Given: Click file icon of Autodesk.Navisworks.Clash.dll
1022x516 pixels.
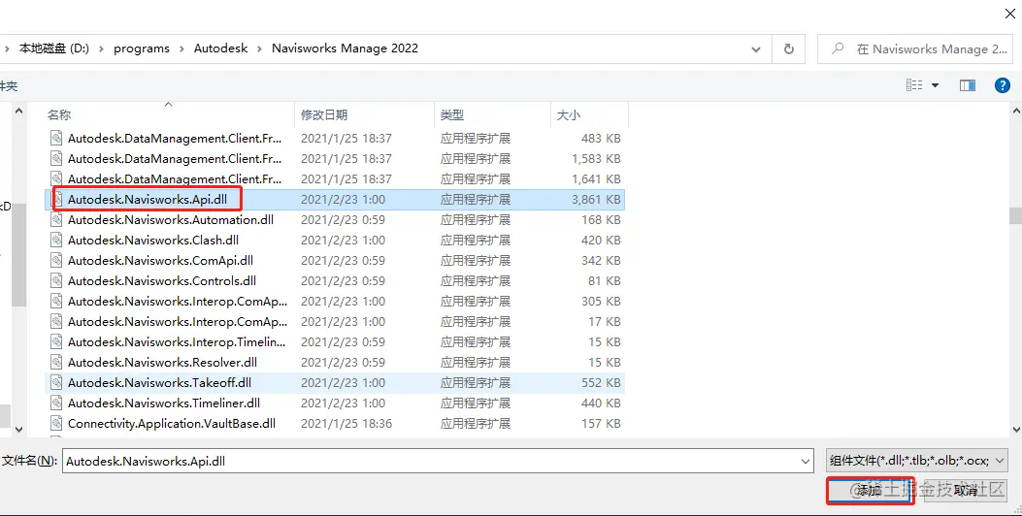Looking at the screenshot, I should (57, 240).
